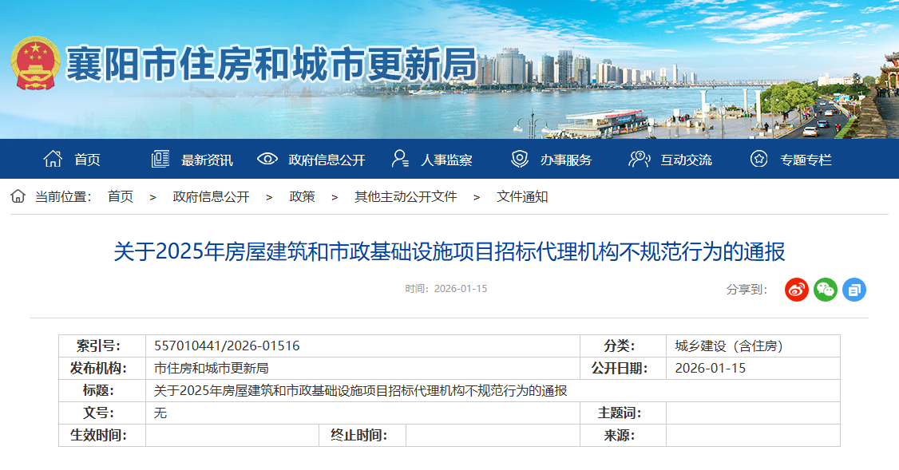
Task: Click the shield icon beside 办事服务
Action: pyautogui.click(x=520, y=159)
